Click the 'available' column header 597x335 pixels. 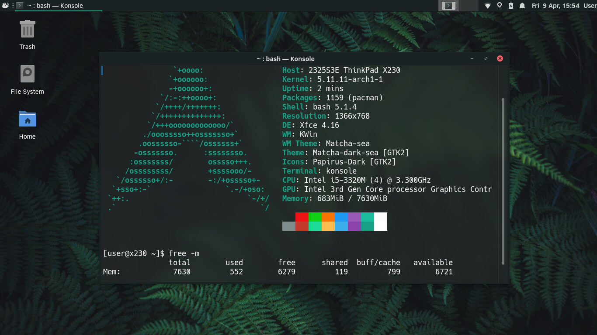coord(433,263)
